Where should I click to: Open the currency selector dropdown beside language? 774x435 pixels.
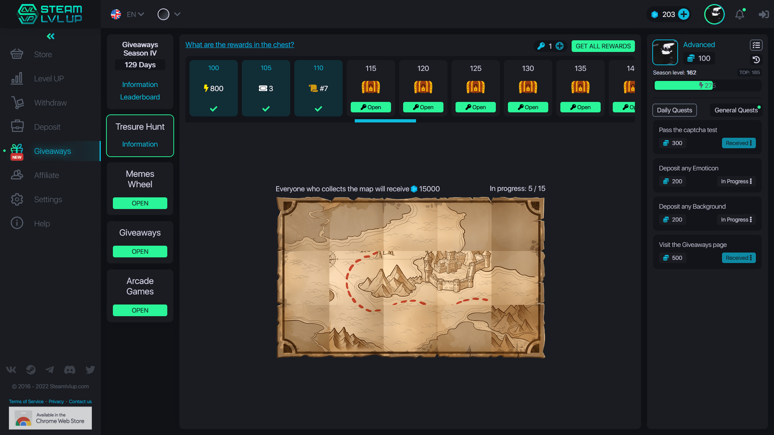[169, 14]
